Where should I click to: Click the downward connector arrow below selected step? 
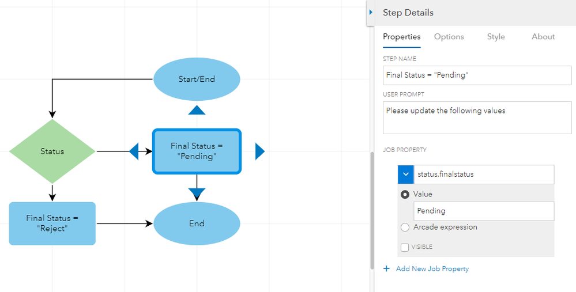tap(197, 192)
